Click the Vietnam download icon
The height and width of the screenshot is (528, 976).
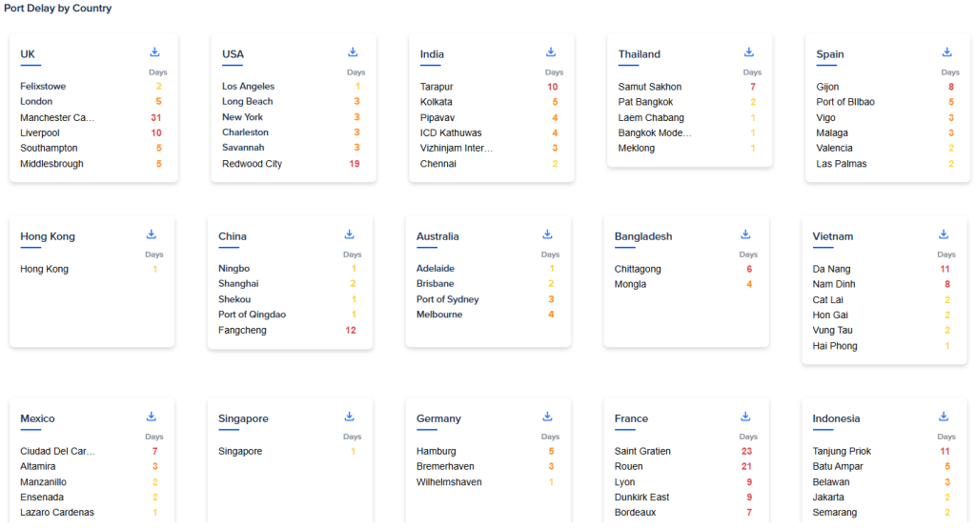(944, 234)
